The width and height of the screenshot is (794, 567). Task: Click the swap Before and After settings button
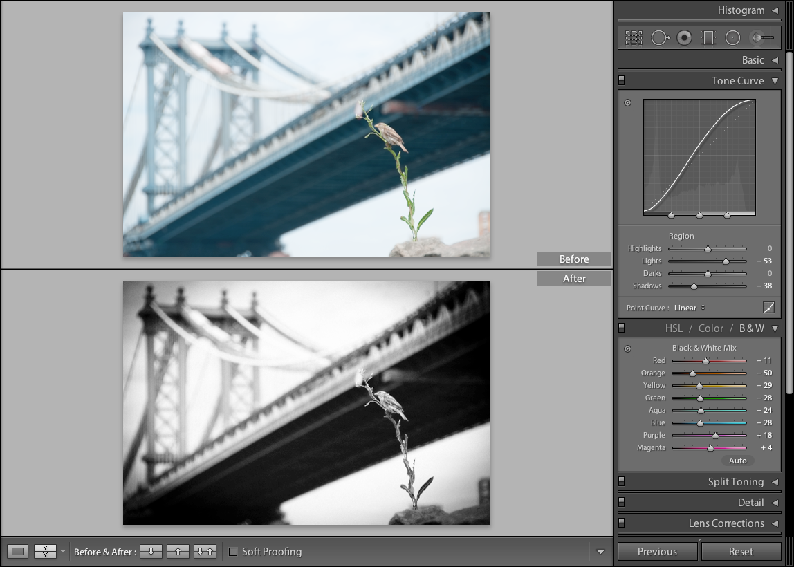point(205,551)
